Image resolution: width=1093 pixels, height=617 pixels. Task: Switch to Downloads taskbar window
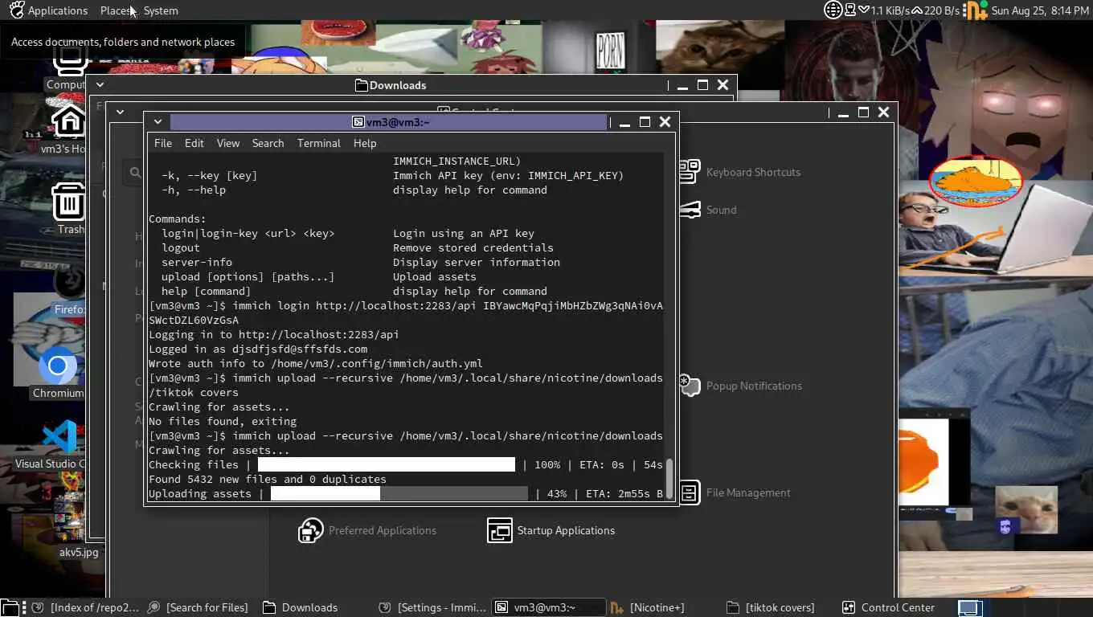pos(301,607)
